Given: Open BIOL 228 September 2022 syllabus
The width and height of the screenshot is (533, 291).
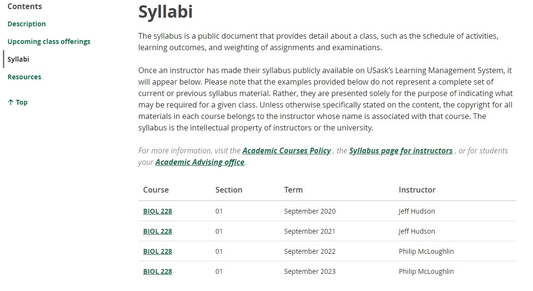Looking at the screenshot, I should [158, 251].
